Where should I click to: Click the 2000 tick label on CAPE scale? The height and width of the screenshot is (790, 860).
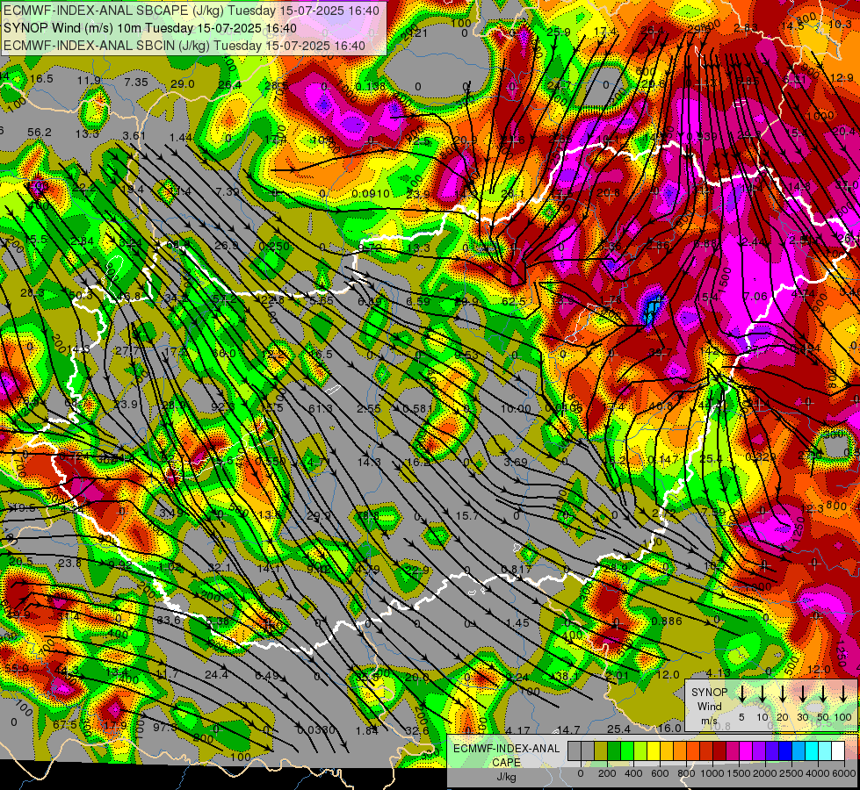click(765, 773)
